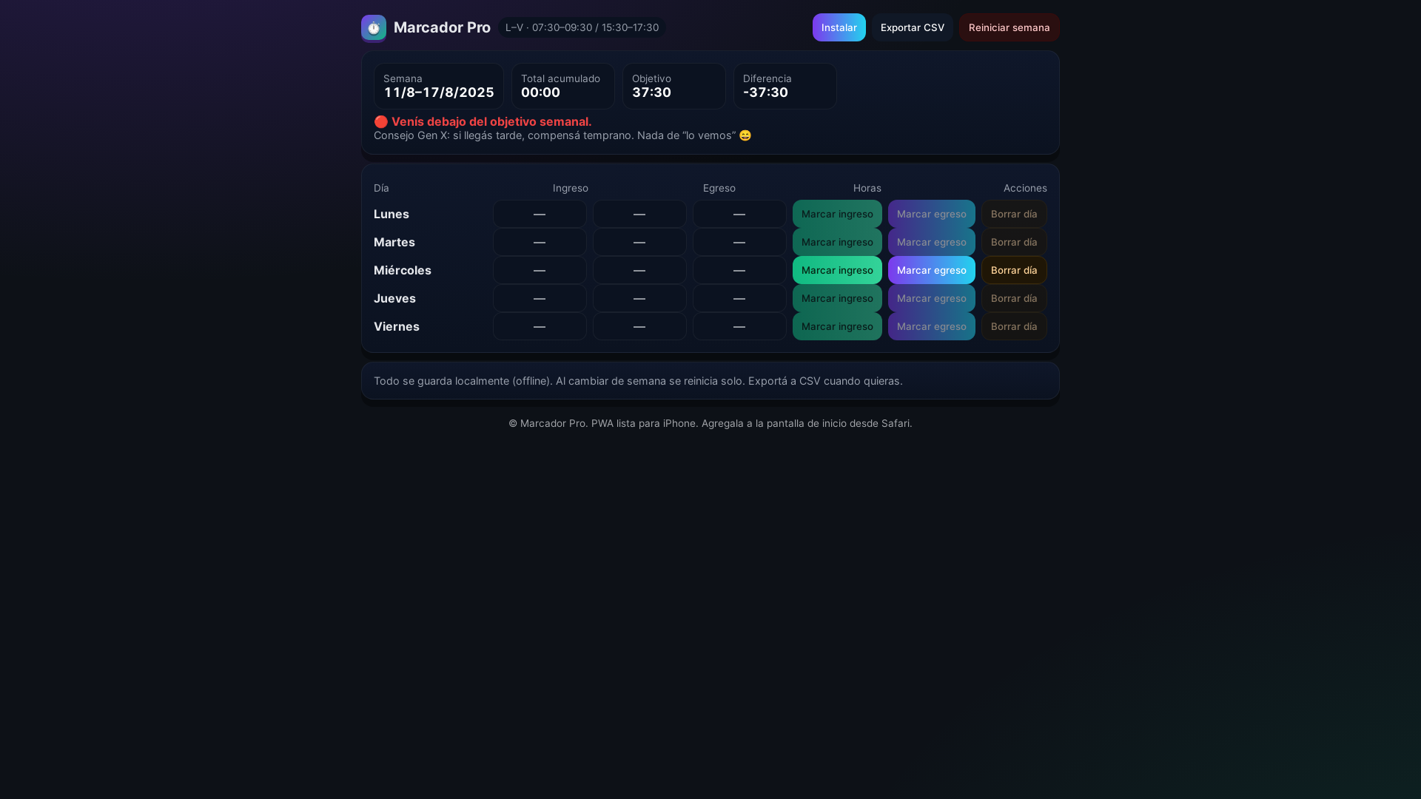The height and width of the screenshot is (799, 1421).
Task: Click the Ingreso column header
Action: pyautogui.click(x=570, y=188)
